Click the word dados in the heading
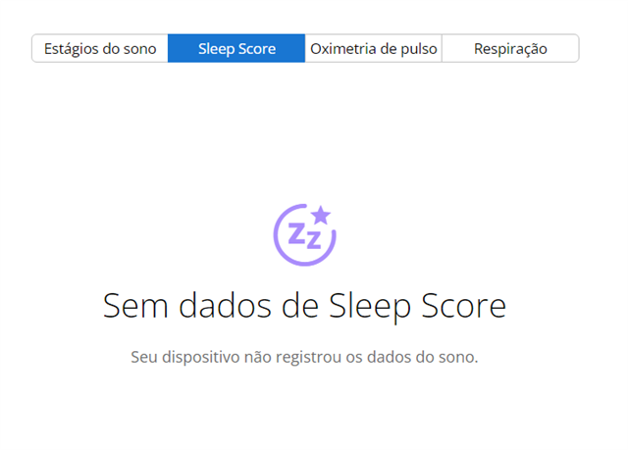Screen dimensions: 628x450 coord(225,306)
